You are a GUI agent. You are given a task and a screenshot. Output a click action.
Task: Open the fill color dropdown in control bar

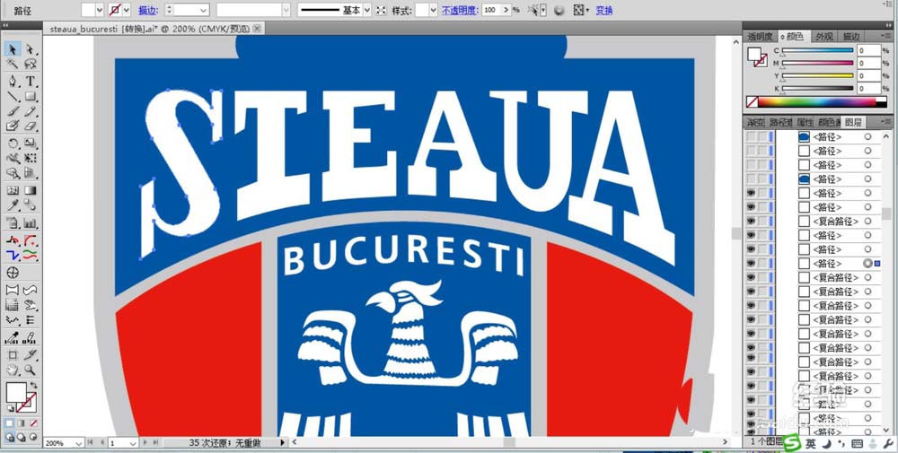(x=99, y=10)
